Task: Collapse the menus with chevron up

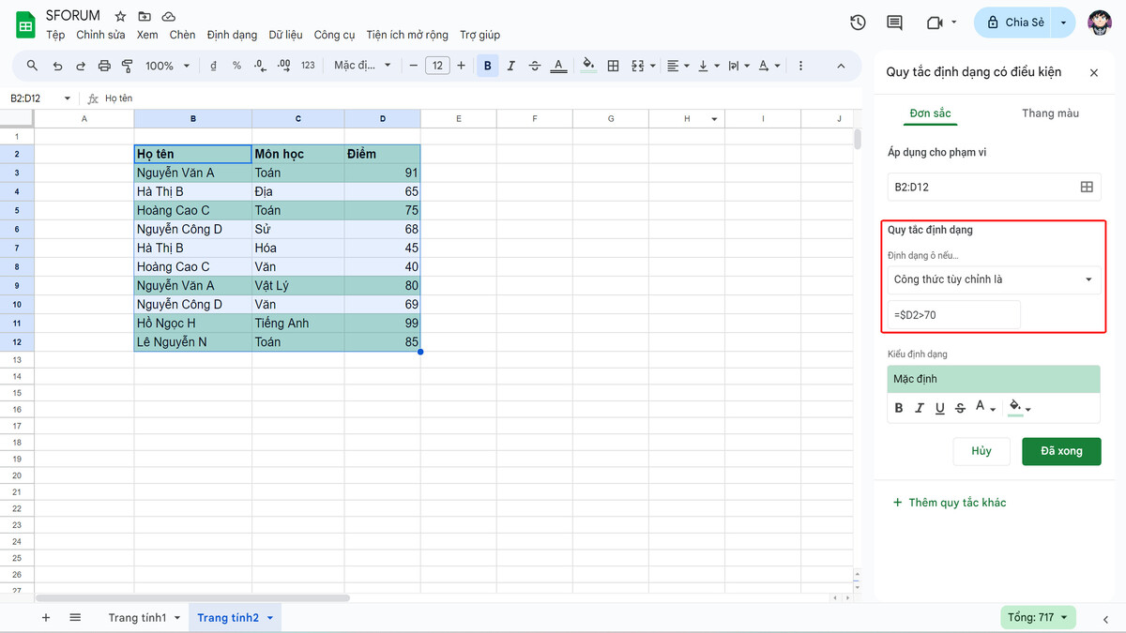Action: click(841, 66)
